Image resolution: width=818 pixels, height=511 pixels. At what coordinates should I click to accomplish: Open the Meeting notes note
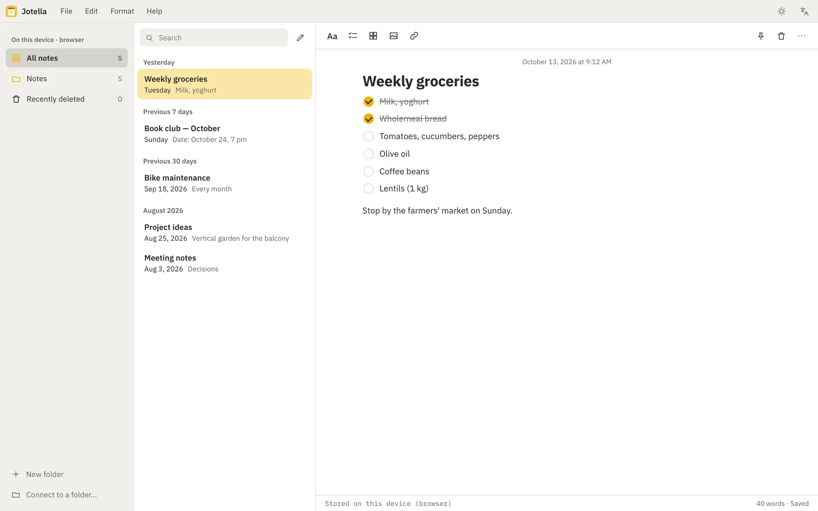pos(224,263)
